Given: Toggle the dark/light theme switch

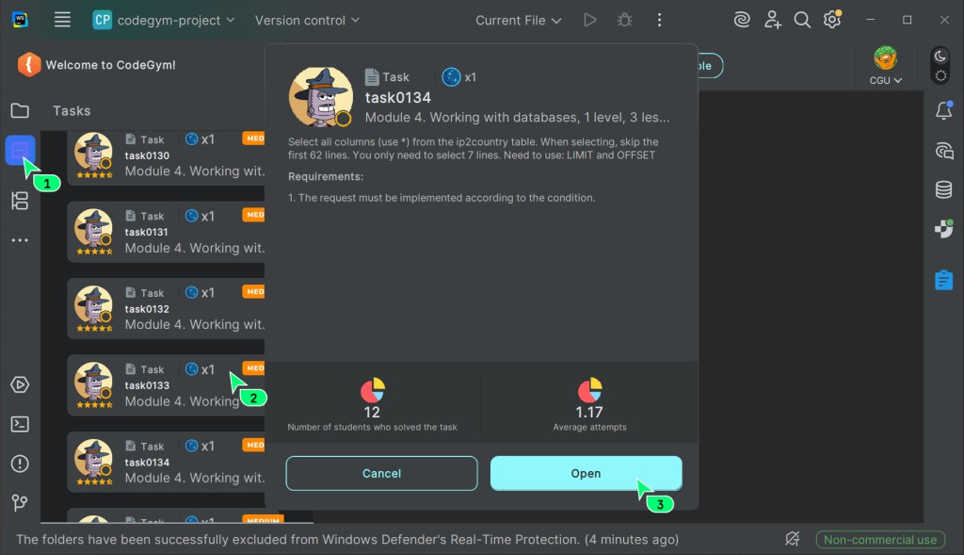Looking at the screenshot, I should (940, 66).
